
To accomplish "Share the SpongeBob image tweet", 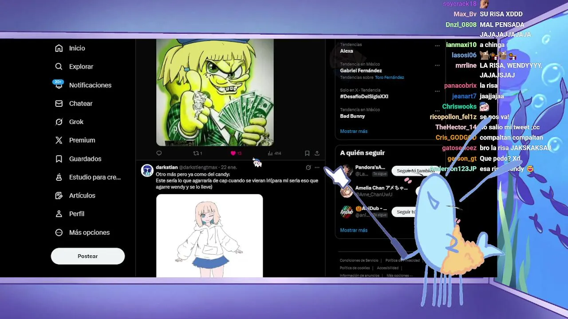I will pyautogui.click(x=317, y=153).
